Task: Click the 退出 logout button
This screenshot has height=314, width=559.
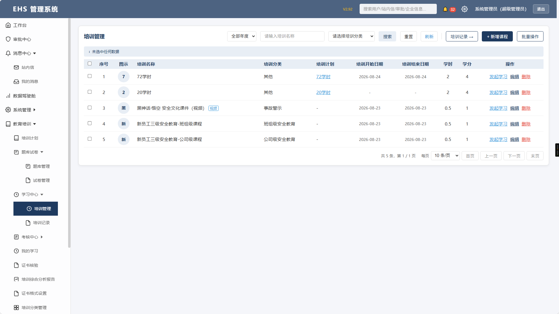Action: [541, 9]
